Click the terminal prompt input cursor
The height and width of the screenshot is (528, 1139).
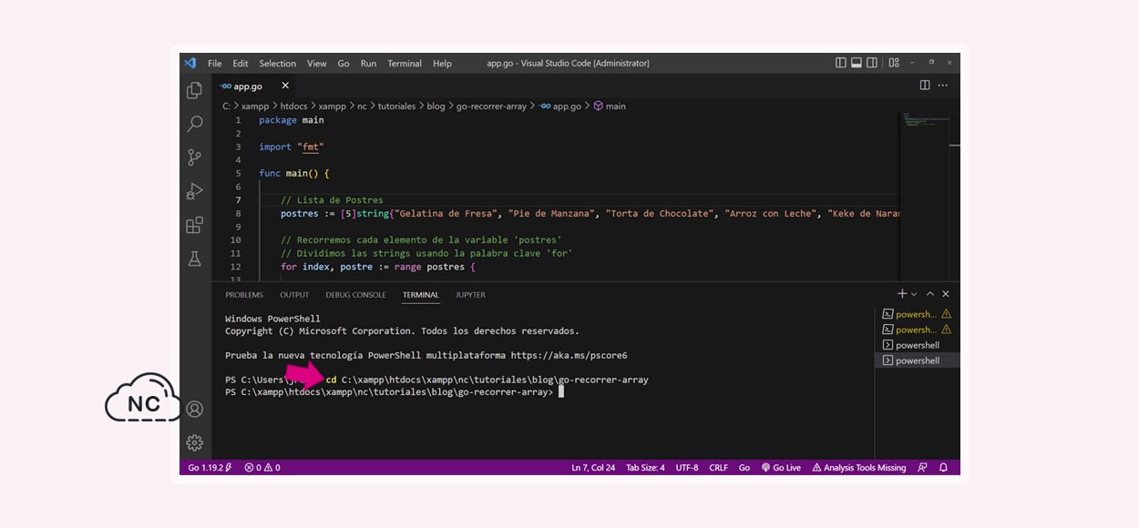tap(561, 392)
